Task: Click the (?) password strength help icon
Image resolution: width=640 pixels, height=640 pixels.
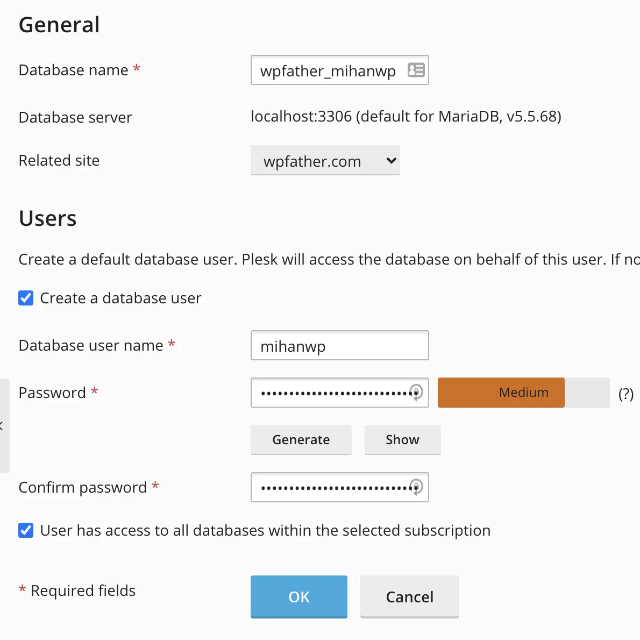Action: [625, 394]
